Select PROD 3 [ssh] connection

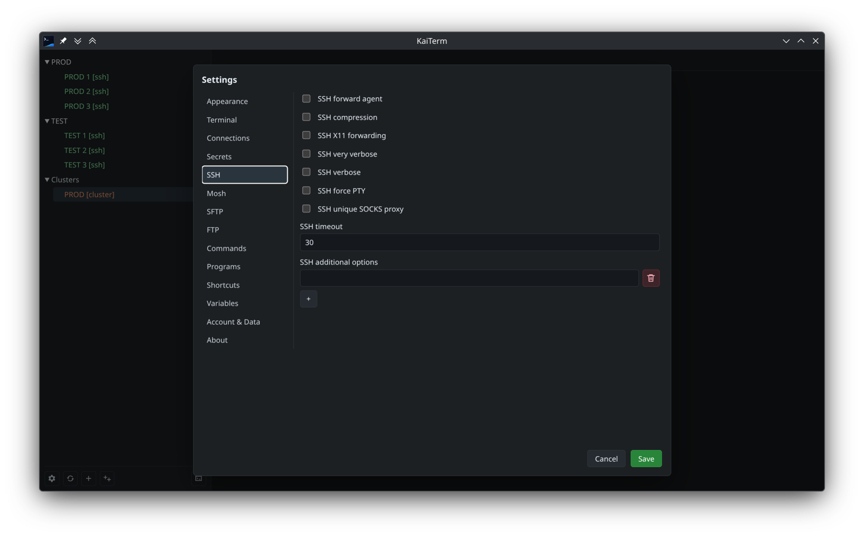87,106
